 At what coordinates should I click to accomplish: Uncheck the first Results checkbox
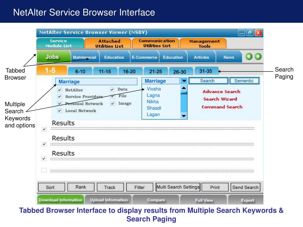[x=44, y=129]
